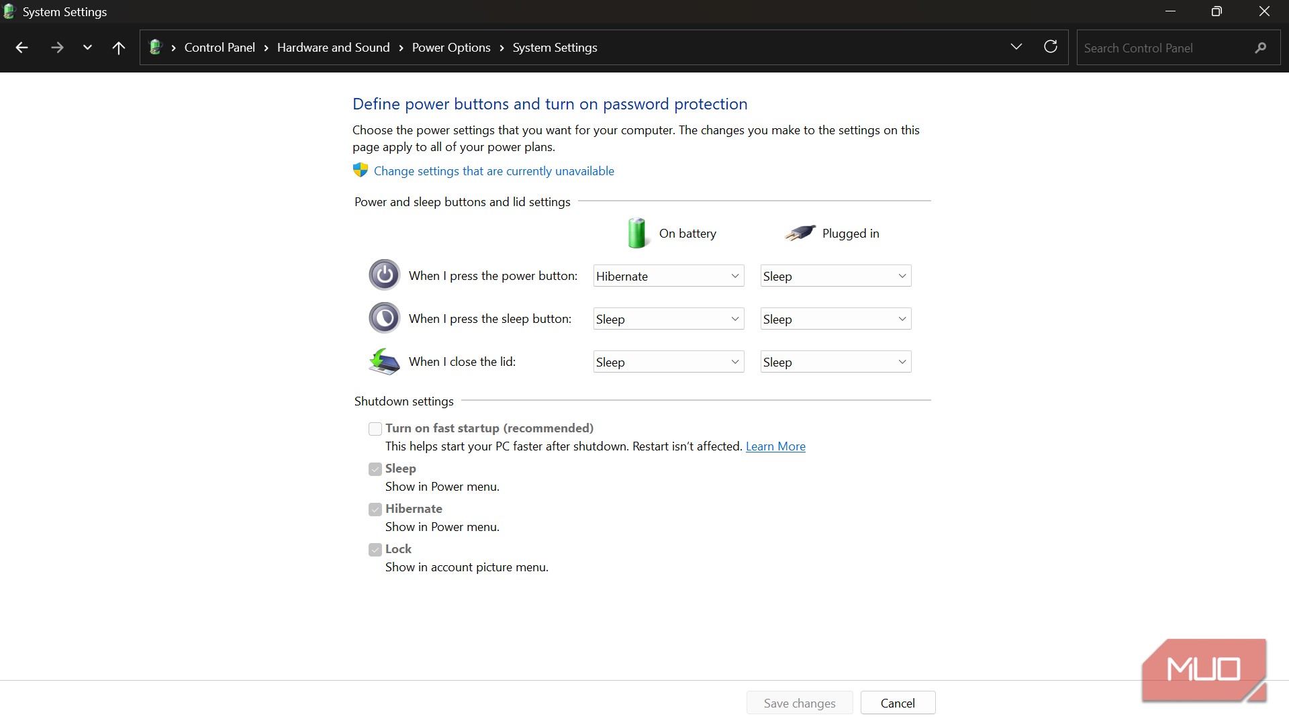Click System Settings breadcrumb
The image size is (1289, 725).
point(555,48)
